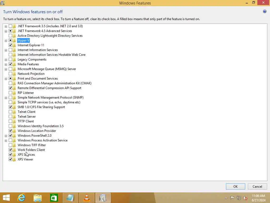Expand Media Features node
Screen dimensions: 270x203
(x=6, y=64)
